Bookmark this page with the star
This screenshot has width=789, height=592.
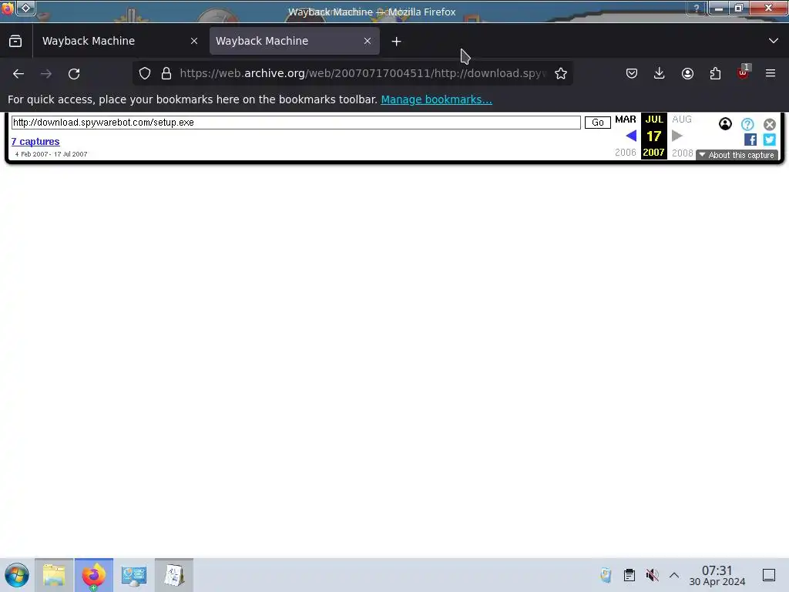point(561,73)
